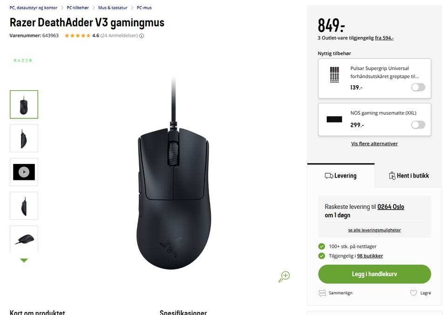447x315 pixels.
Task: Select the Levering tab
Action: (341, 176)
